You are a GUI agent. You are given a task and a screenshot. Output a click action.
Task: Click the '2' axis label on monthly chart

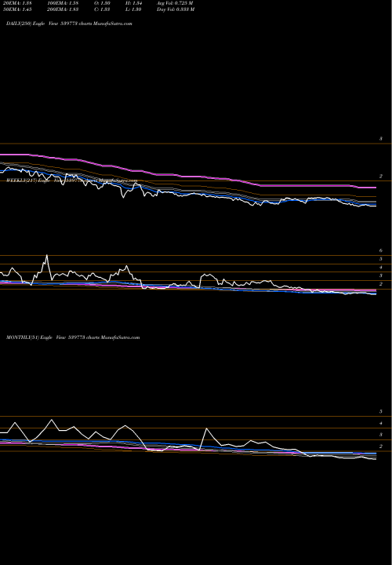coord(381,447)
